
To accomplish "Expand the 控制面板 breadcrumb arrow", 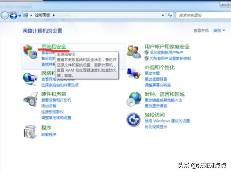I will pyautogui.click(x=58, y=15).
